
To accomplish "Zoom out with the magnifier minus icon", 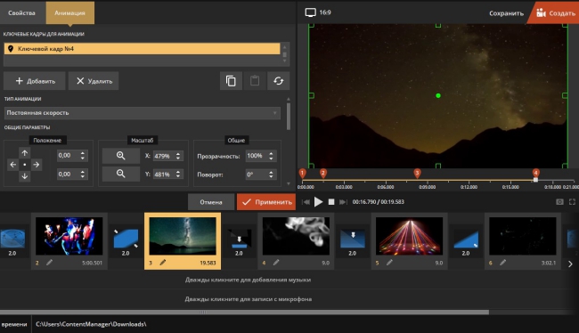I will (x=121, y=174).
